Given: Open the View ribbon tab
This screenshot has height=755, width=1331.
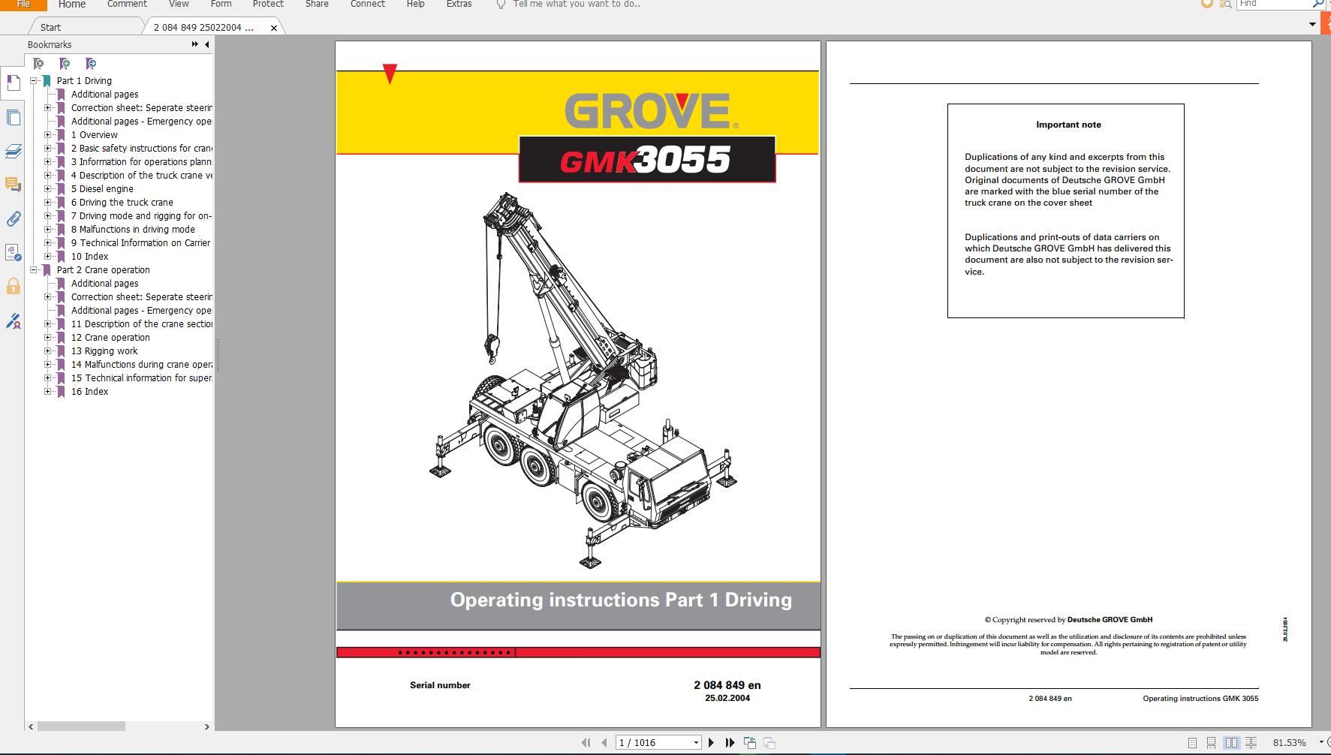Looking at the screenshot, I should 179,4.
